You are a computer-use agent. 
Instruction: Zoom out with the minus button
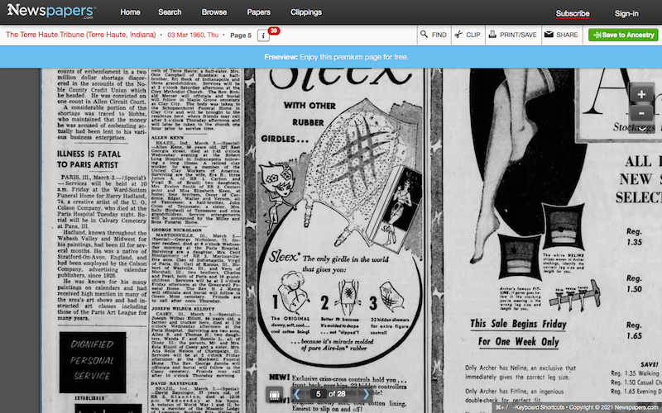[x=642, y=113]
